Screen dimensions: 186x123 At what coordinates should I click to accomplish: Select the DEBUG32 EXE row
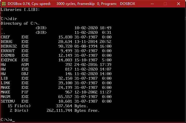14,46
